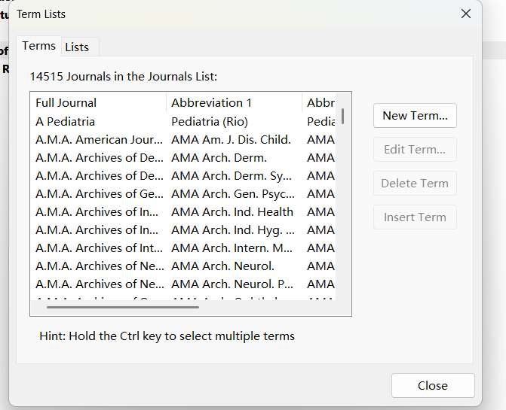Select the A Pediatria journal row
The image size is (506, 410).
tap(183, 122)
